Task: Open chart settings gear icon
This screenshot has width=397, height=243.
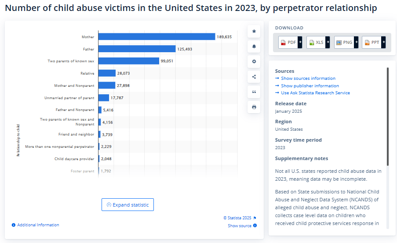Action: click(254, 61)
